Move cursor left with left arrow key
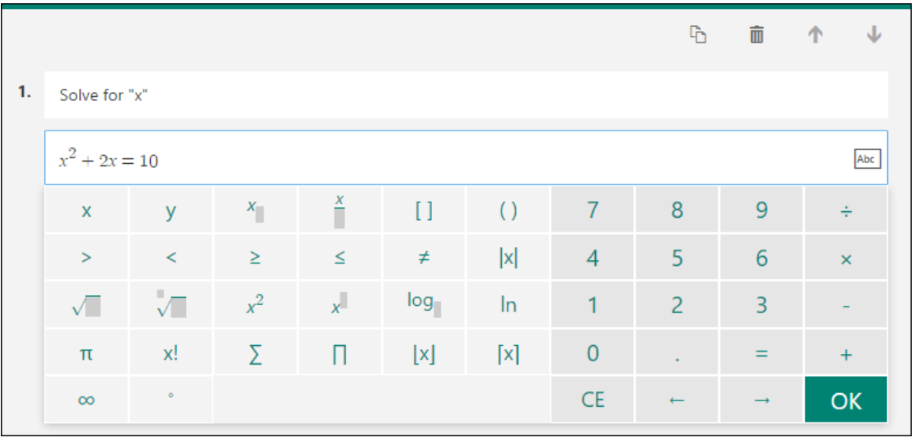 [677, 400]
